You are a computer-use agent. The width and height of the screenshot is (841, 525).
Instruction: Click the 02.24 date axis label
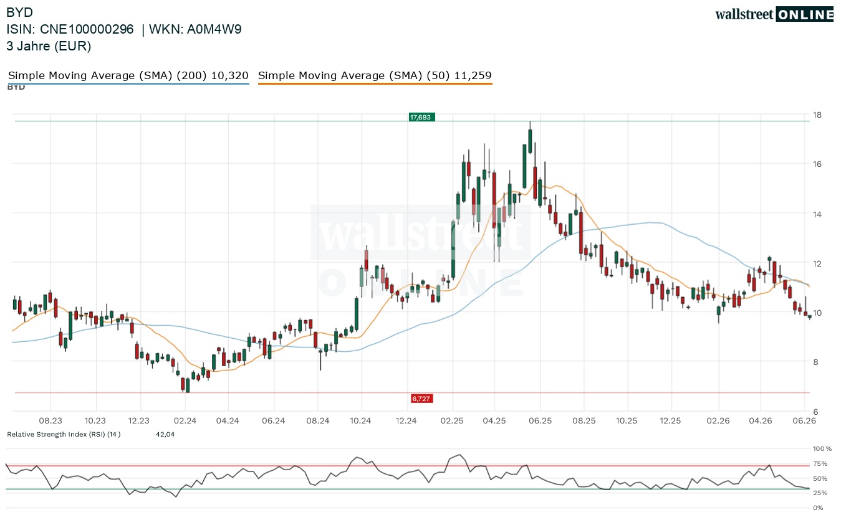coord(185,420)
